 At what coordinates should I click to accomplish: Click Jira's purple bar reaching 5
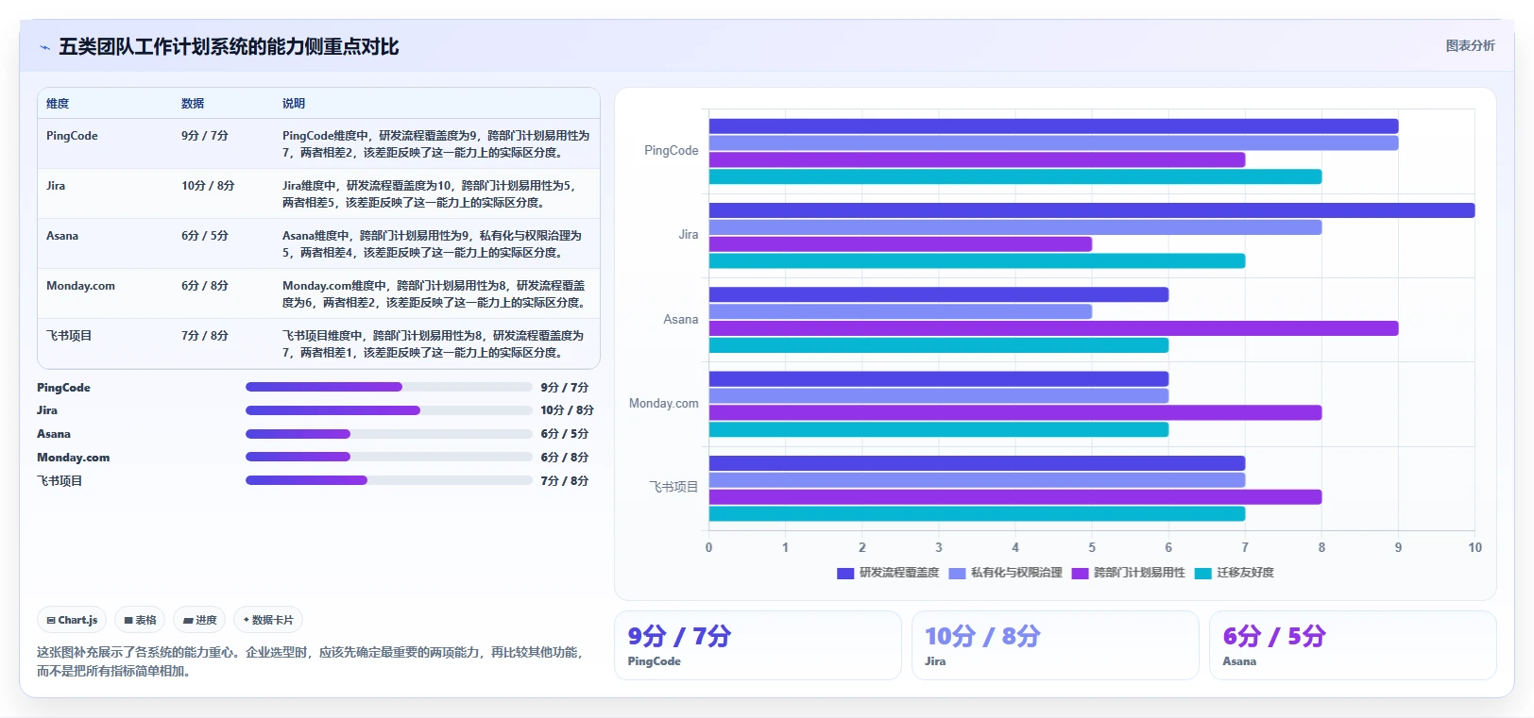pos(900,244)
